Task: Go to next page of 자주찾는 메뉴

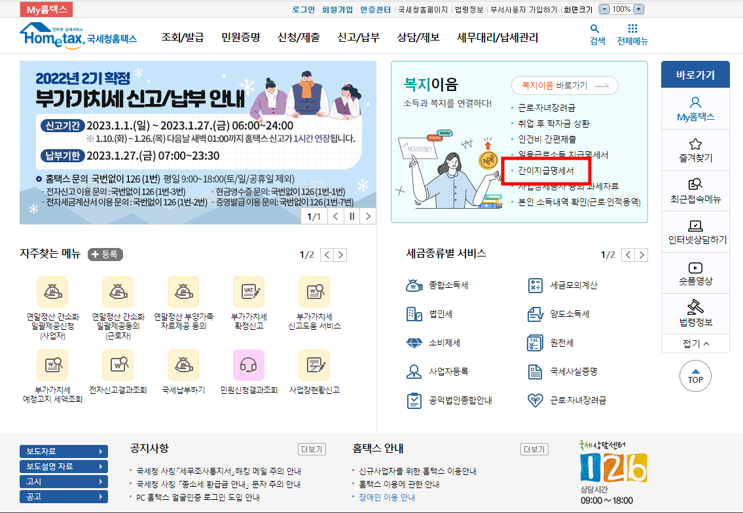Action: (340, 255)
